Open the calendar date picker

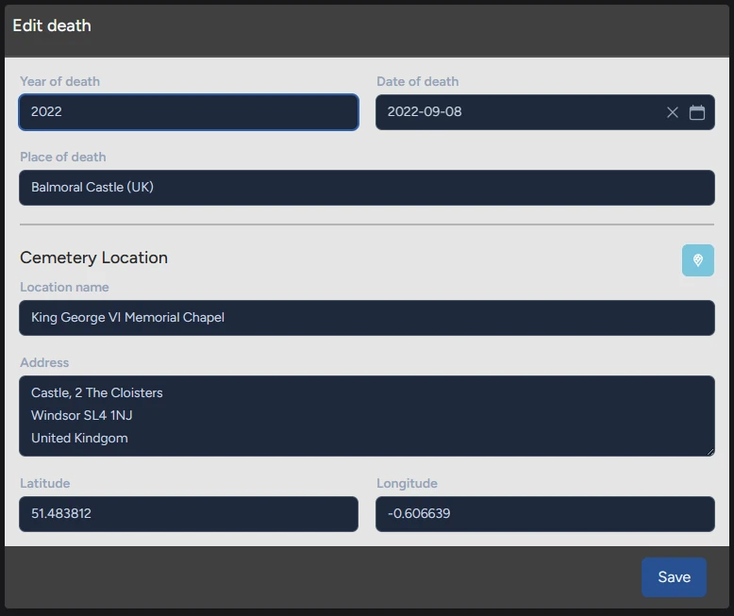pyautogui.click(x=697, y=112)
